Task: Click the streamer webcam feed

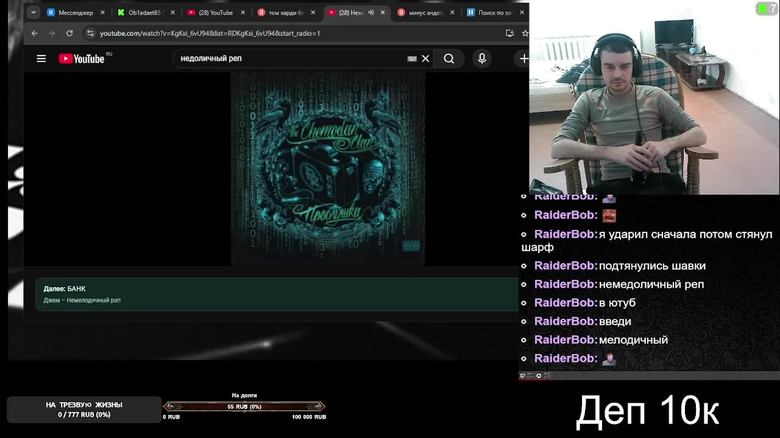Action: coord(654,99)
